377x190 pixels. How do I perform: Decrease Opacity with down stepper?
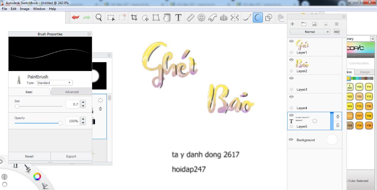(83, 123)
